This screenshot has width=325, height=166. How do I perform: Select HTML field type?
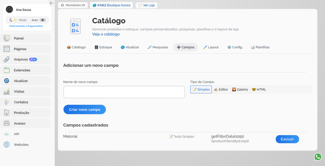click(x=259, y=90)
